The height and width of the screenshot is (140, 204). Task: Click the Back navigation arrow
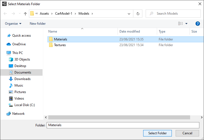(x=5, y=14)
